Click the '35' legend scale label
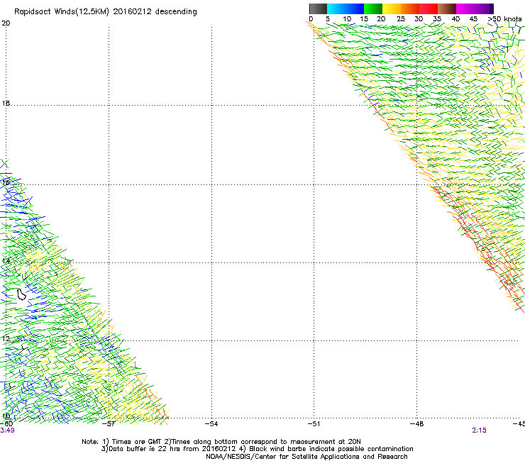 (437, 19)
